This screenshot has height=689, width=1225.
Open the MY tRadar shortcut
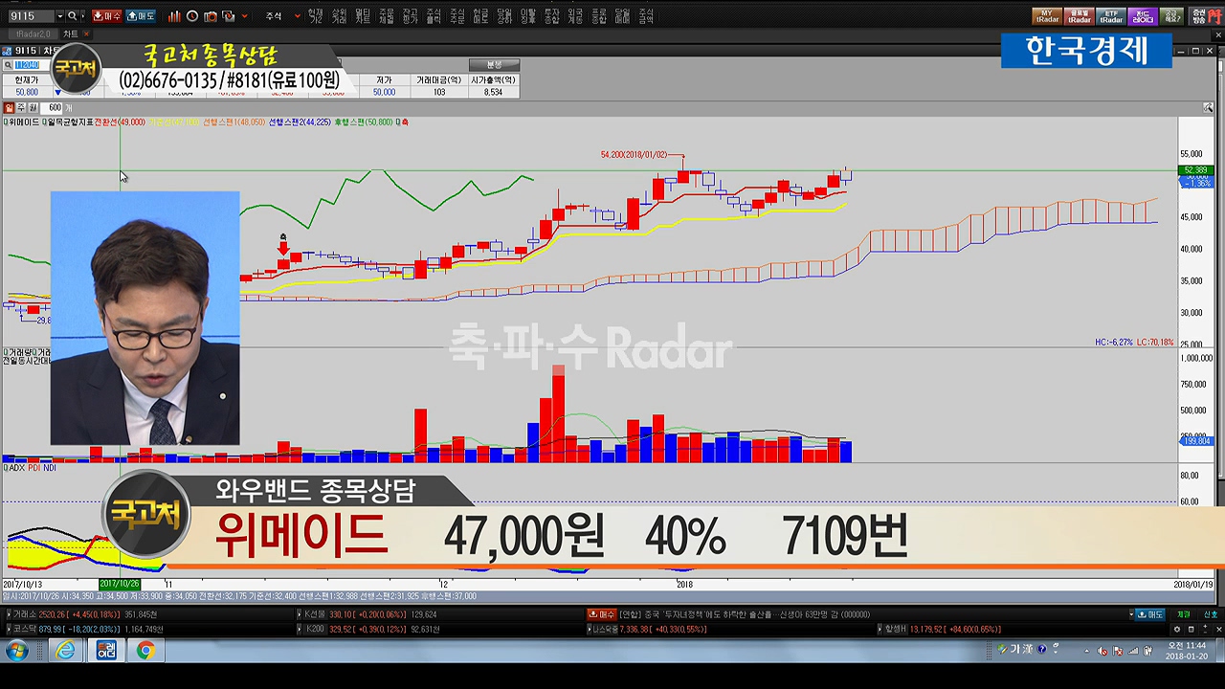pos(1048,16)
